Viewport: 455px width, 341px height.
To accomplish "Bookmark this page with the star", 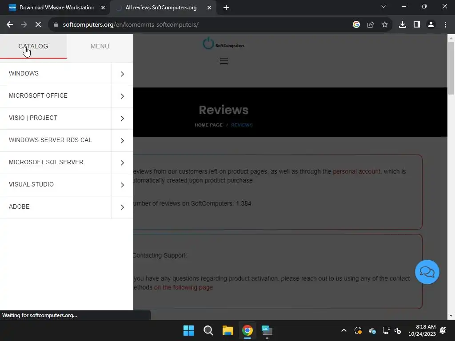I will pos(385,25).
